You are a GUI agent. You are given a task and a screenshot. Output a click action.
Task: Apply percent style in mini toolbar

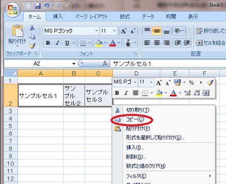pos(191,82)
